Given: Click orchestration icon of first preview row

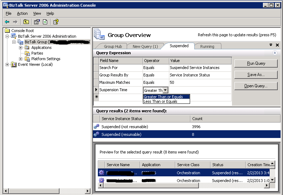Looking at the screenshot, I should 102,172.
